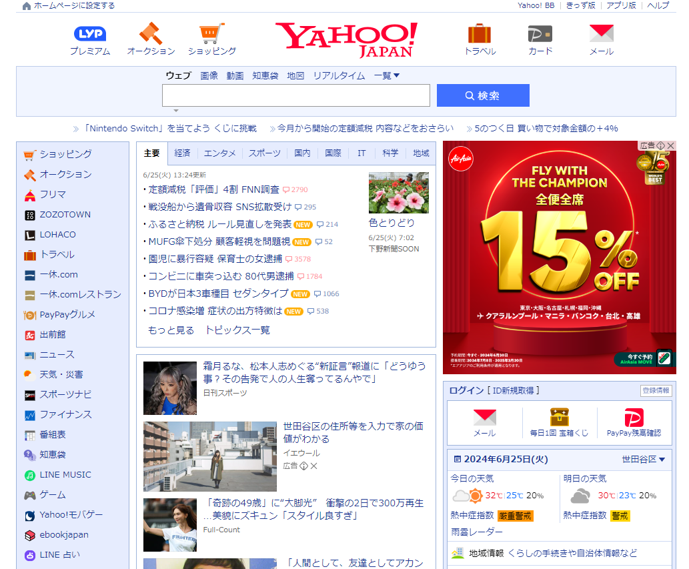
Task: Open headline 定額減税「評価」4割 FNN調査
Action: [214, 189]
